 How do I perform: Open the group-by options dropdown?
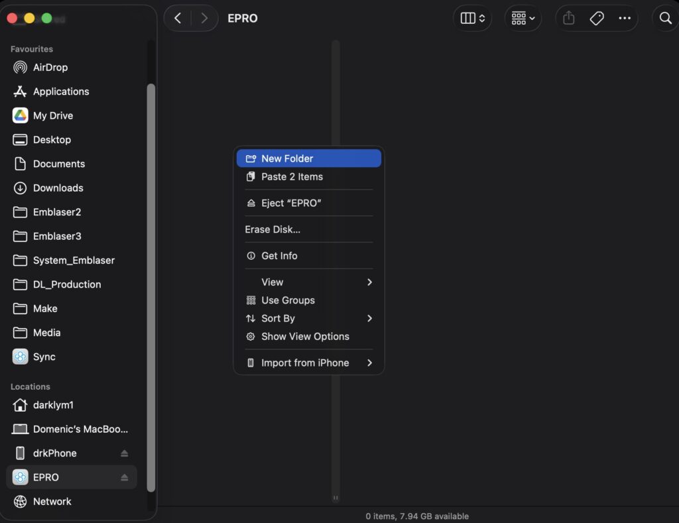point(523,19)
